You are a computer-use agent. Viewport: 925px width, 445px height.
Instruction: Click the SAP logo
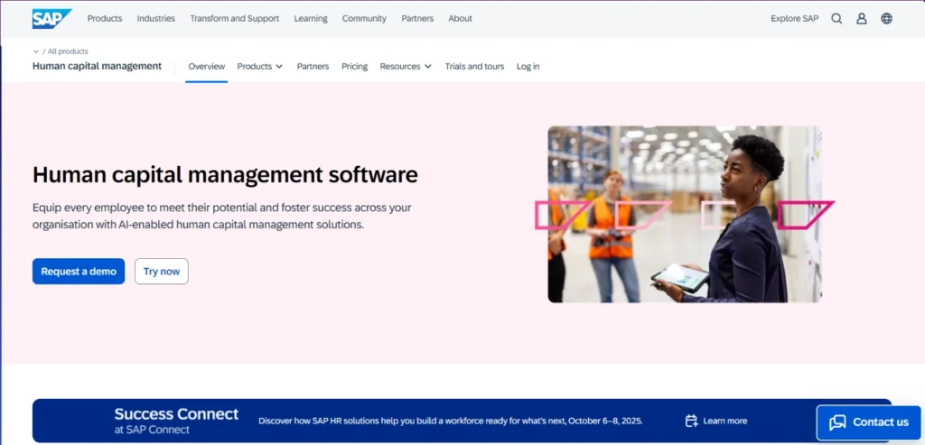click(x=51, y=18)
